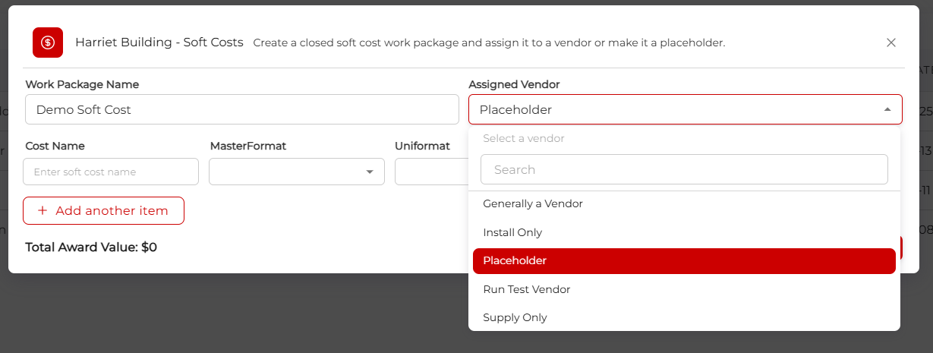Click the MasterFormat label

(x=248, y=146)
